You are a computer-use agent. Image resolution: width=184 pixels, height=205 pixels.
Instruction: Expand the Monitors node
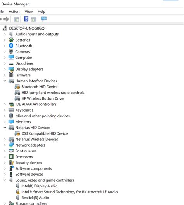[x=5, y=122]
